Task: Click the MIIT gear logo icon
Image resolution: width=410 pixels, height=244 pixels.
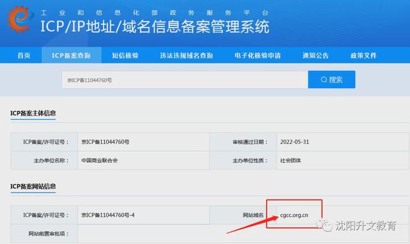Action: [19, 19]
